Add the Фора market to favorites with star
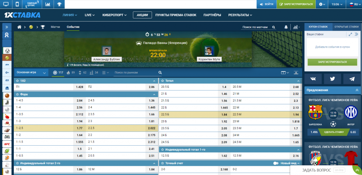362x175 pixels. coord(17,94)
